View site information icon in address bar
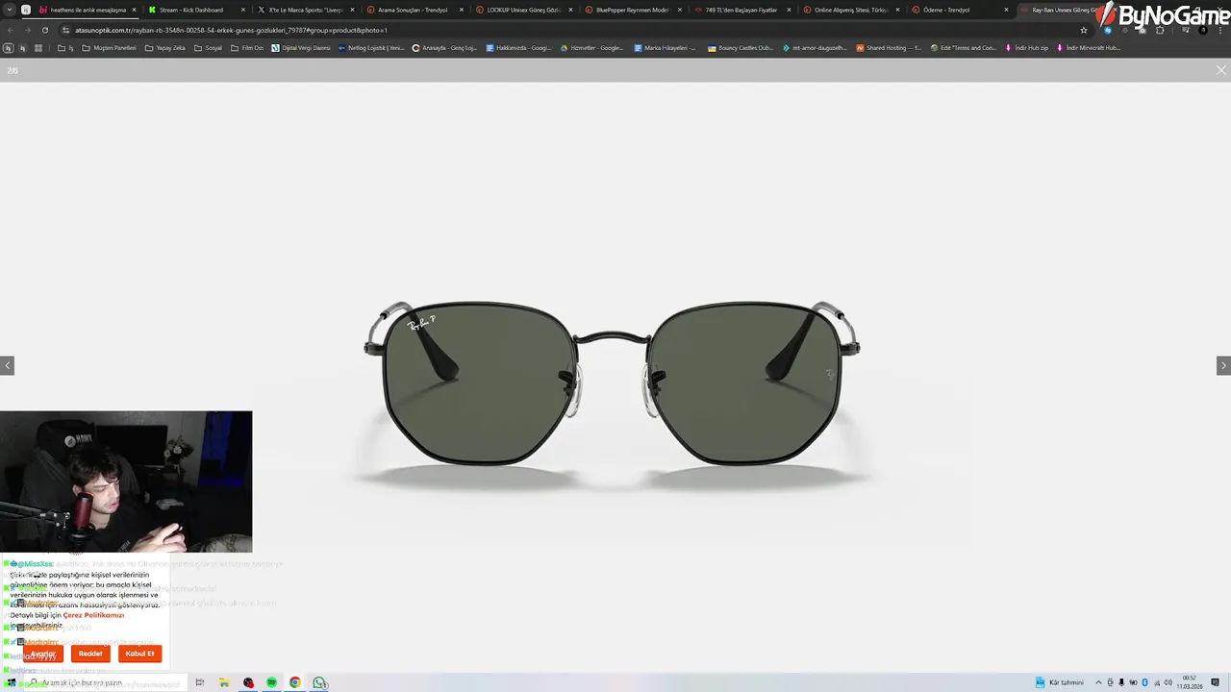 (65, 30)
